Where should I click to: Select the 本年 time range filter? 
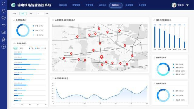click(31, 14)
